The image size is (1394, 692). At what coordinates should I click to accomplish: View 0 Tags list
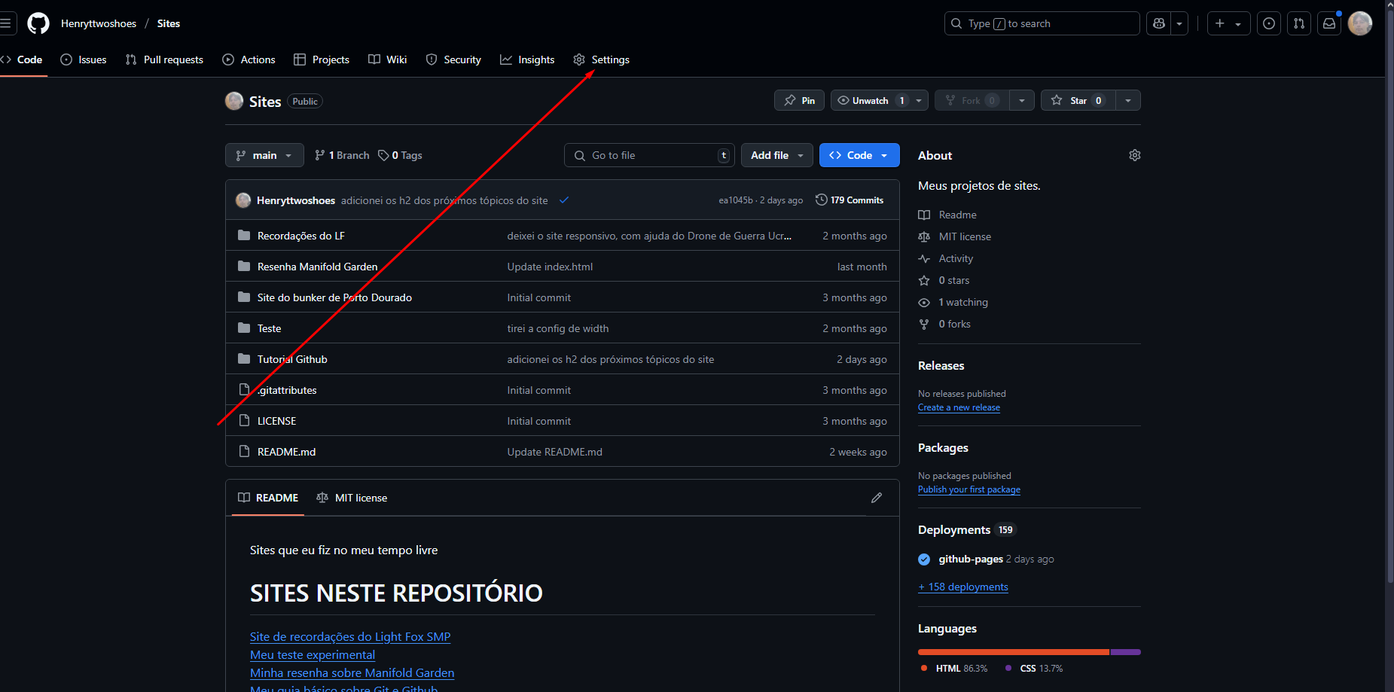[401, 155]
